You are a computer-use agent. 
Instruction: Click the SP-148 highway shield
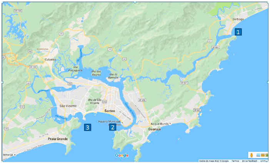pos(18,11)
